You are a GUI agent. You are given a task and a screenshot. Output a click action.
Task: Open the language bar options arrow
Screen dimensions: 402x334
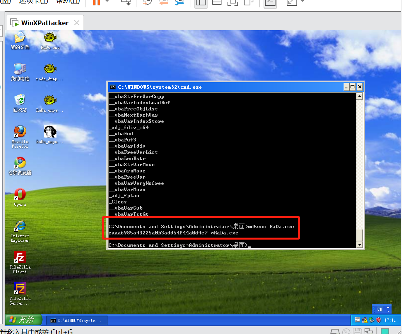pos(388,311)
